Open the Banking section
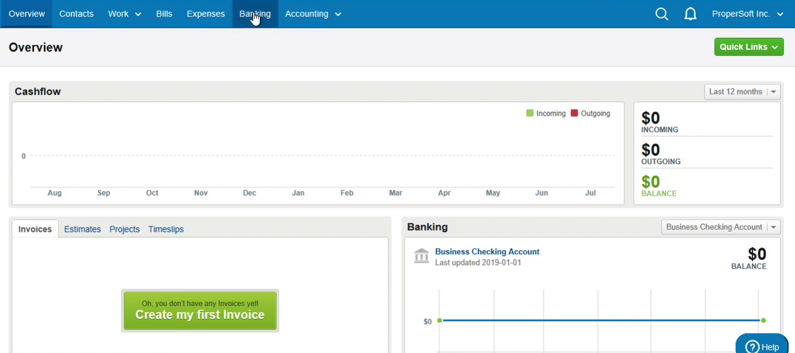The height and width of the screenshot is (353, 795). point(255,14)
